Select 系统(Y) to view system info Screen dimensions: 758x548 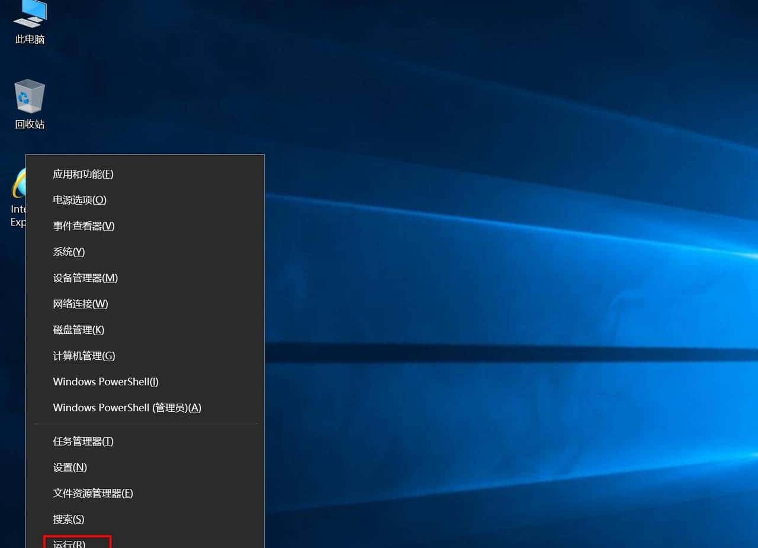(x=68, y=252)
